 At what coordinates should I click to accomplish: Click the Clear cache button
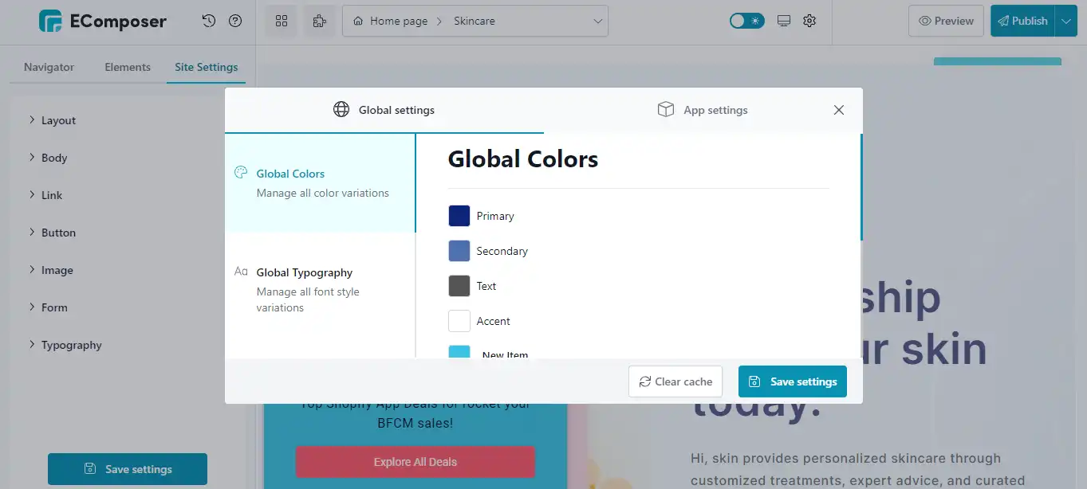pyautogui.click(x=675, y=381)
